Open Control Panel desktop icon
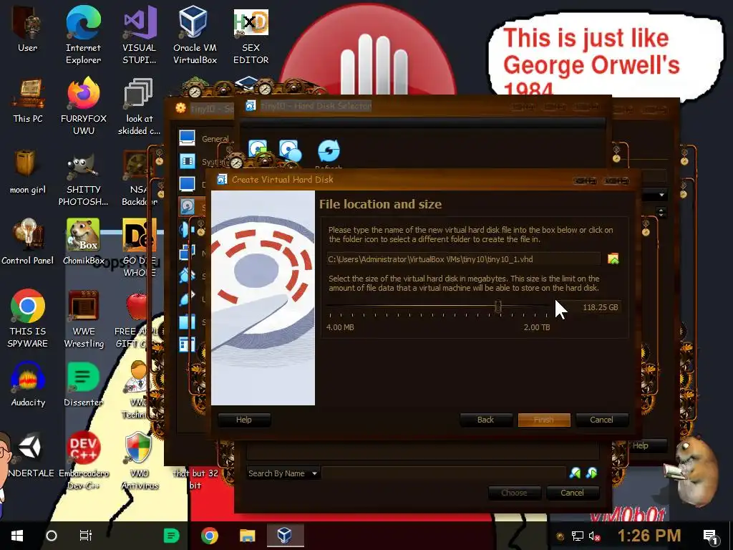Viewport: 733px width, 550px height. (28, 242)
